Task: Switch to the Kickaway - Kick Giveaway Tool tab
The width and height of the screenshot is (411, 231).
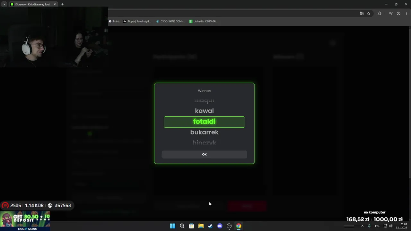Action: [x=32, y=4]
